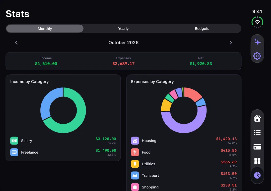
Task: Open the accounts card icon
Action: [x=257, y=147]
